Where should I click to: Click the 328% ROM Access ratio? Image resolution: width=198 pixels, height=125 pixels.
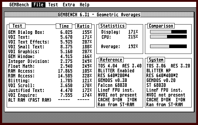87,76
